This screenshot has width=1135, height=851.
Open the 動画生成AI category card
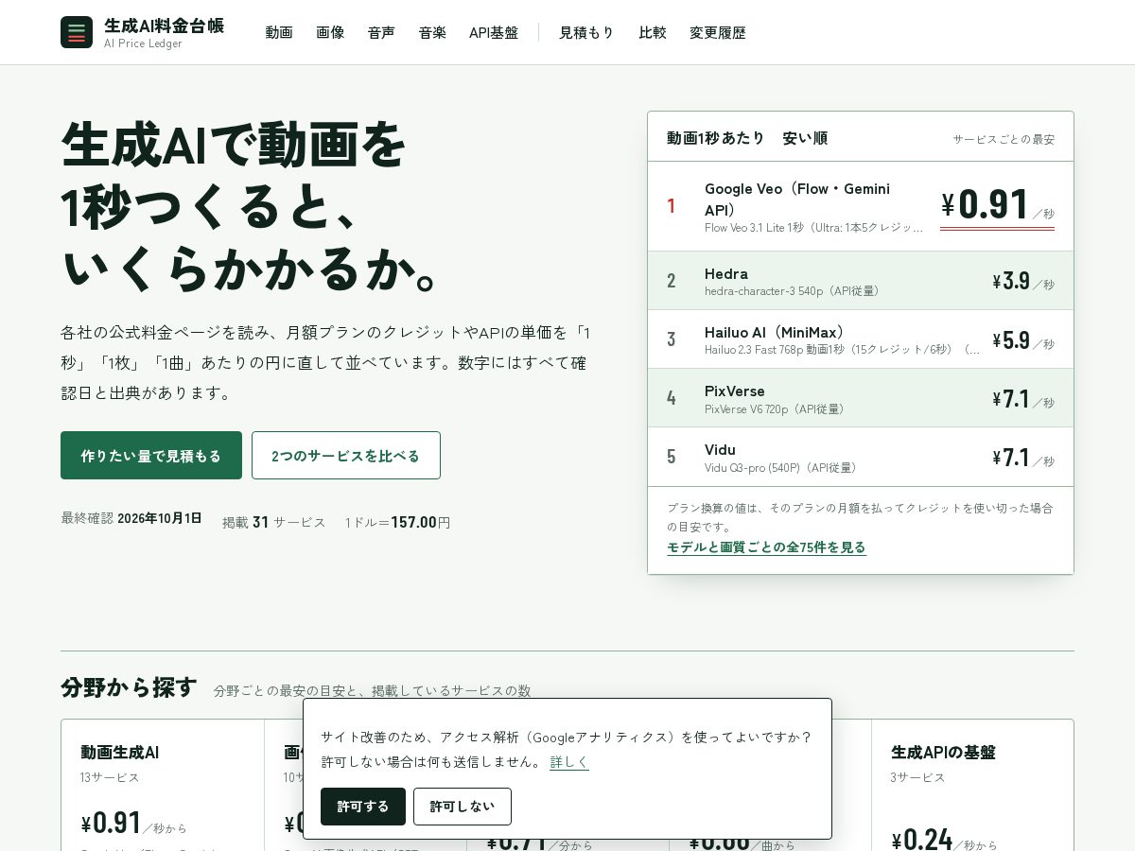163,785
